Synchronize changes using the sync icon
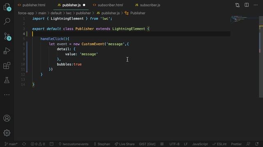Viewport: 263px width, 147px height. click(x=24, y=144)
